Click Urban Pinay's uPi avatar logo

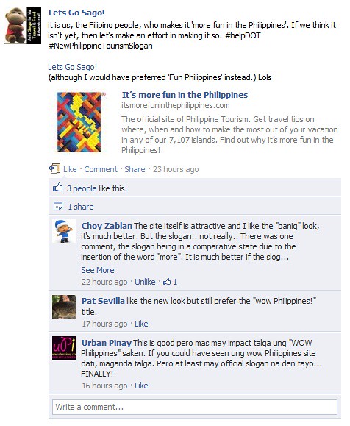point(64,348)
